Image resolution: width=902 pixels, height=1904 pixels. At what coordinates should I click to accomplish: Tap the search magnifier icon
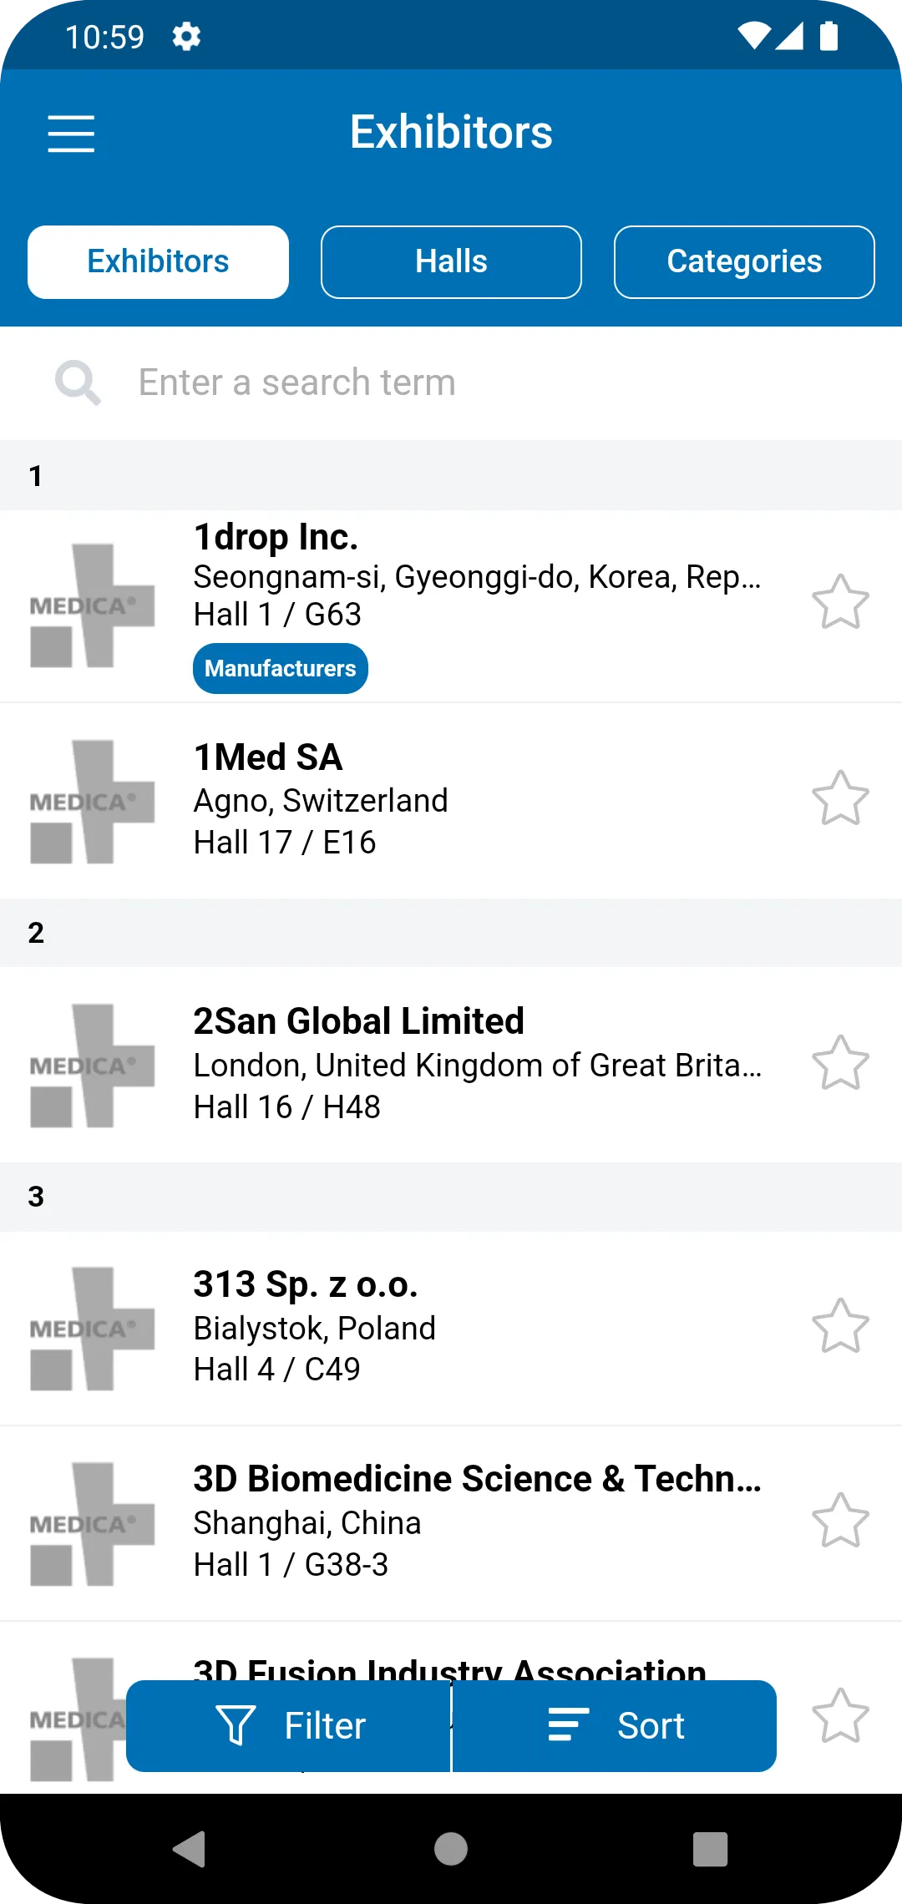[x=78, y=382]
